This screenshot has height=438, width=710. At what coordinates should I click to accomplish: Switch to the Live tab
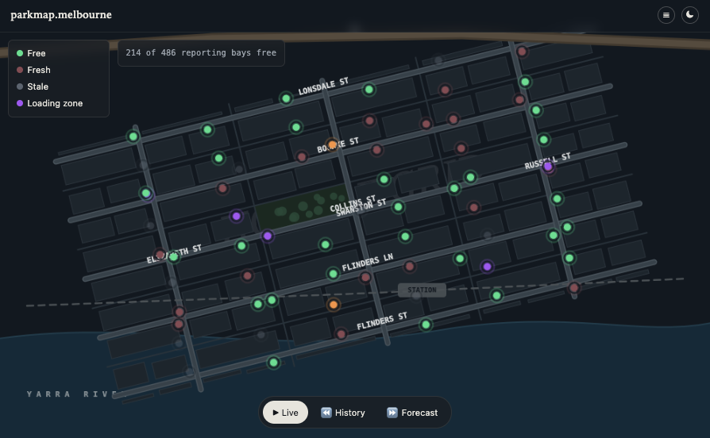coord(285,412)
